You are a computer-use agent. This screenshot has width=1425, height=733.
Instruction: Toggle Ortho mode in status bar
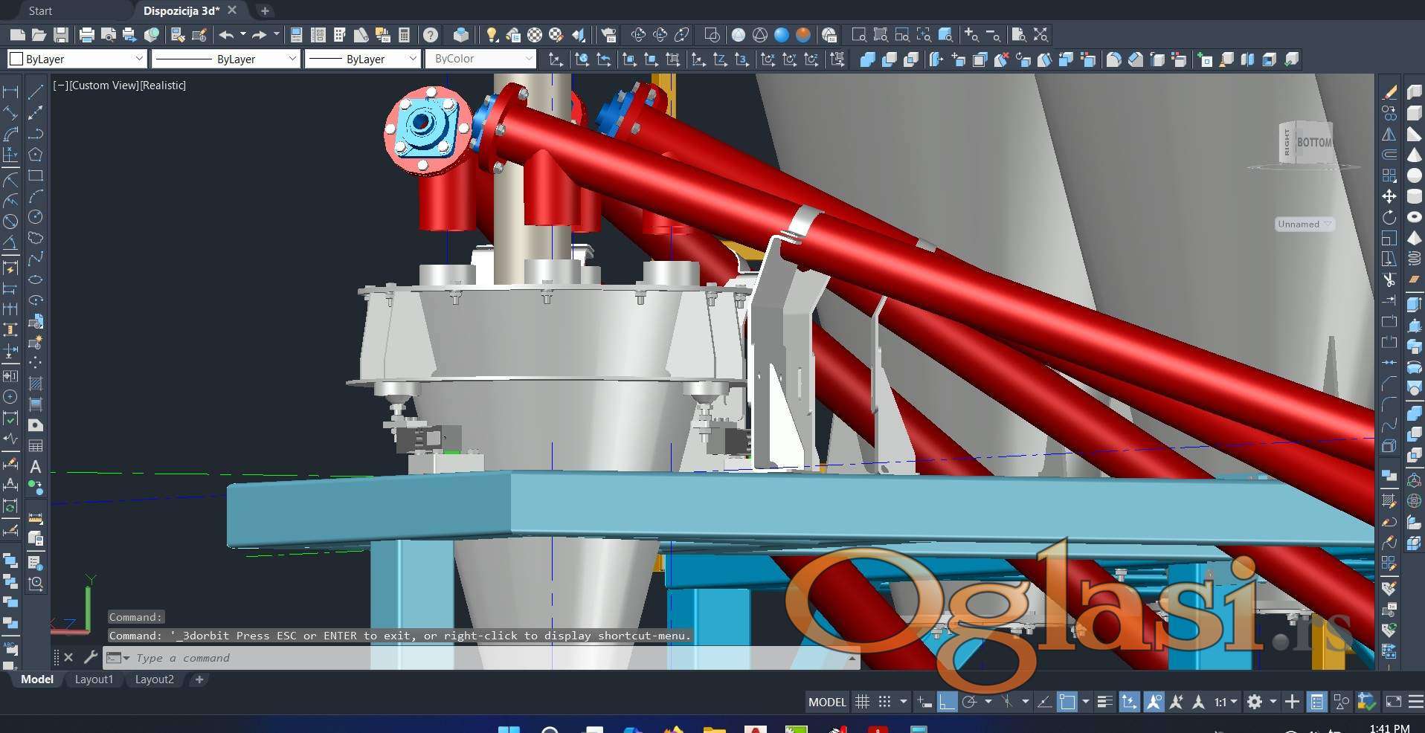pyautogui.click(x=947, y=702)
